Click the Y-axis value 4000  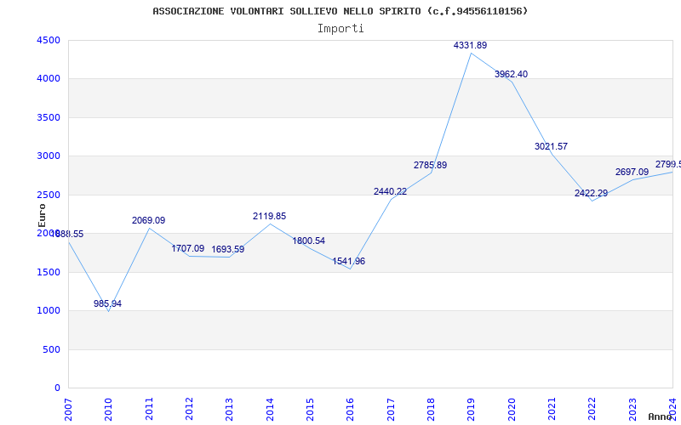pos(49,78)
